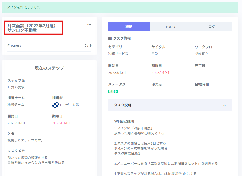Click the category value 税務サービス
This screenshot has height=176, width=242.
(x=118, y=54)
